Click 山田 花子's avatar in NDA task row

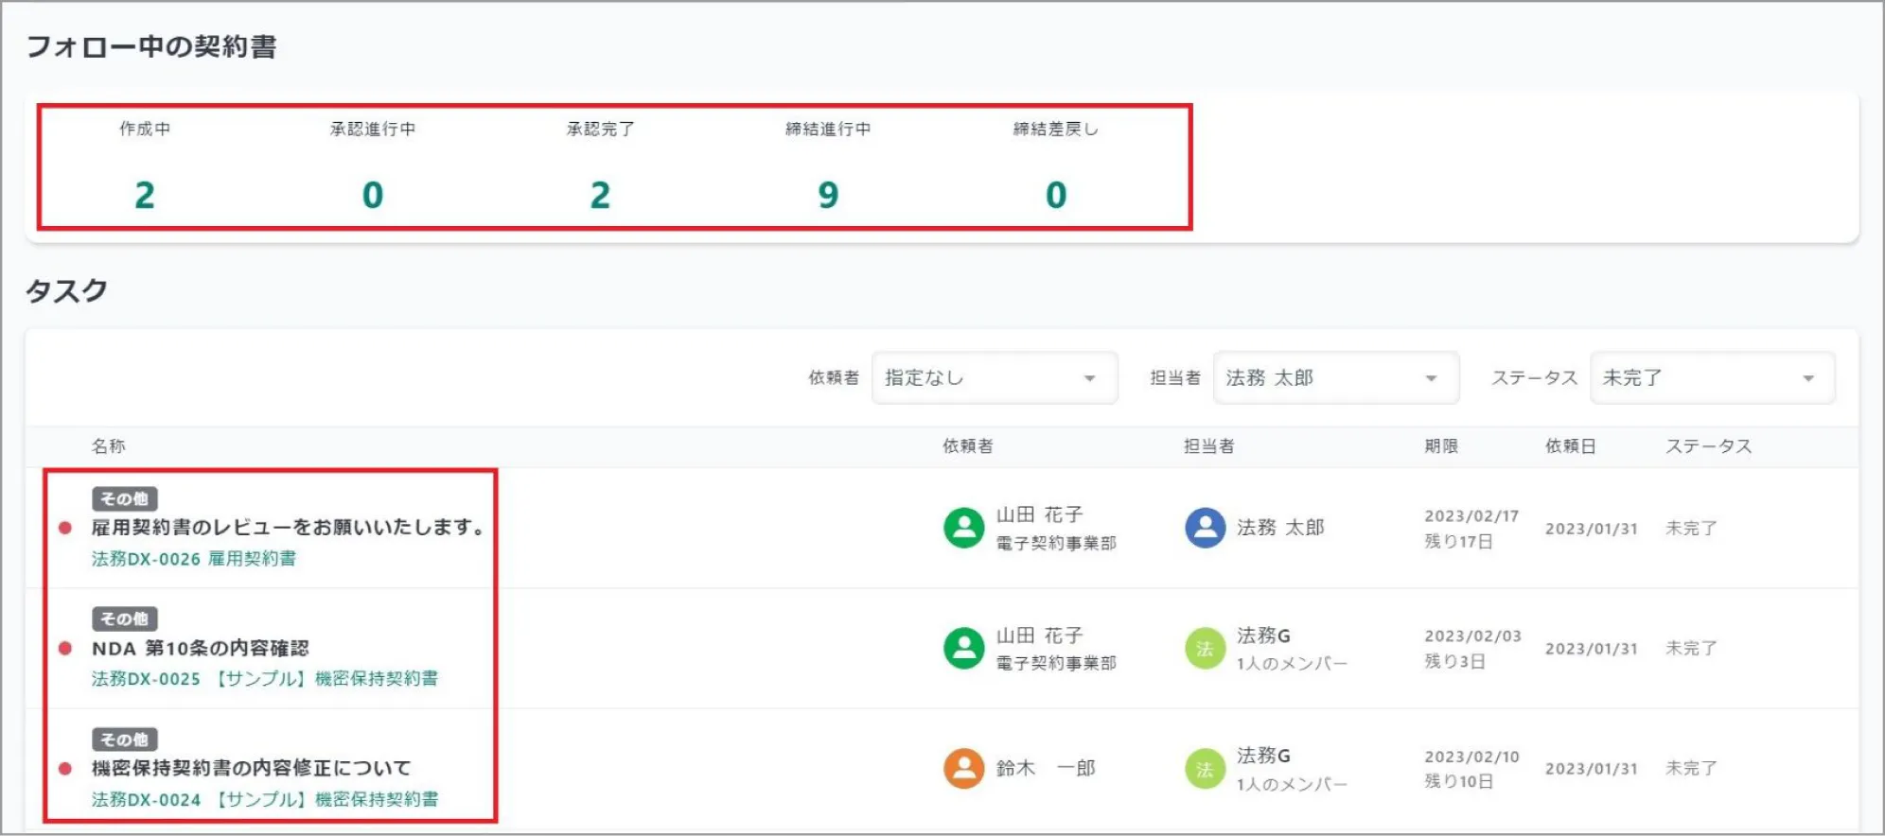[x=963, y=649]
